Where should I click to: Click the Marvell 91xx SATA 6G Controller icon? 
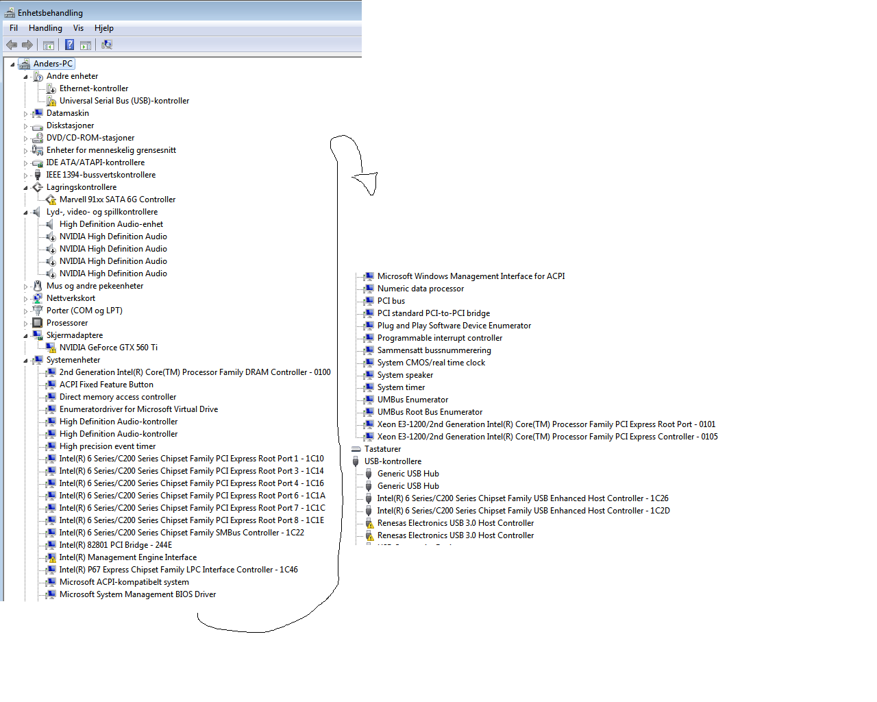pyautogui.click(x=51, y=199)
